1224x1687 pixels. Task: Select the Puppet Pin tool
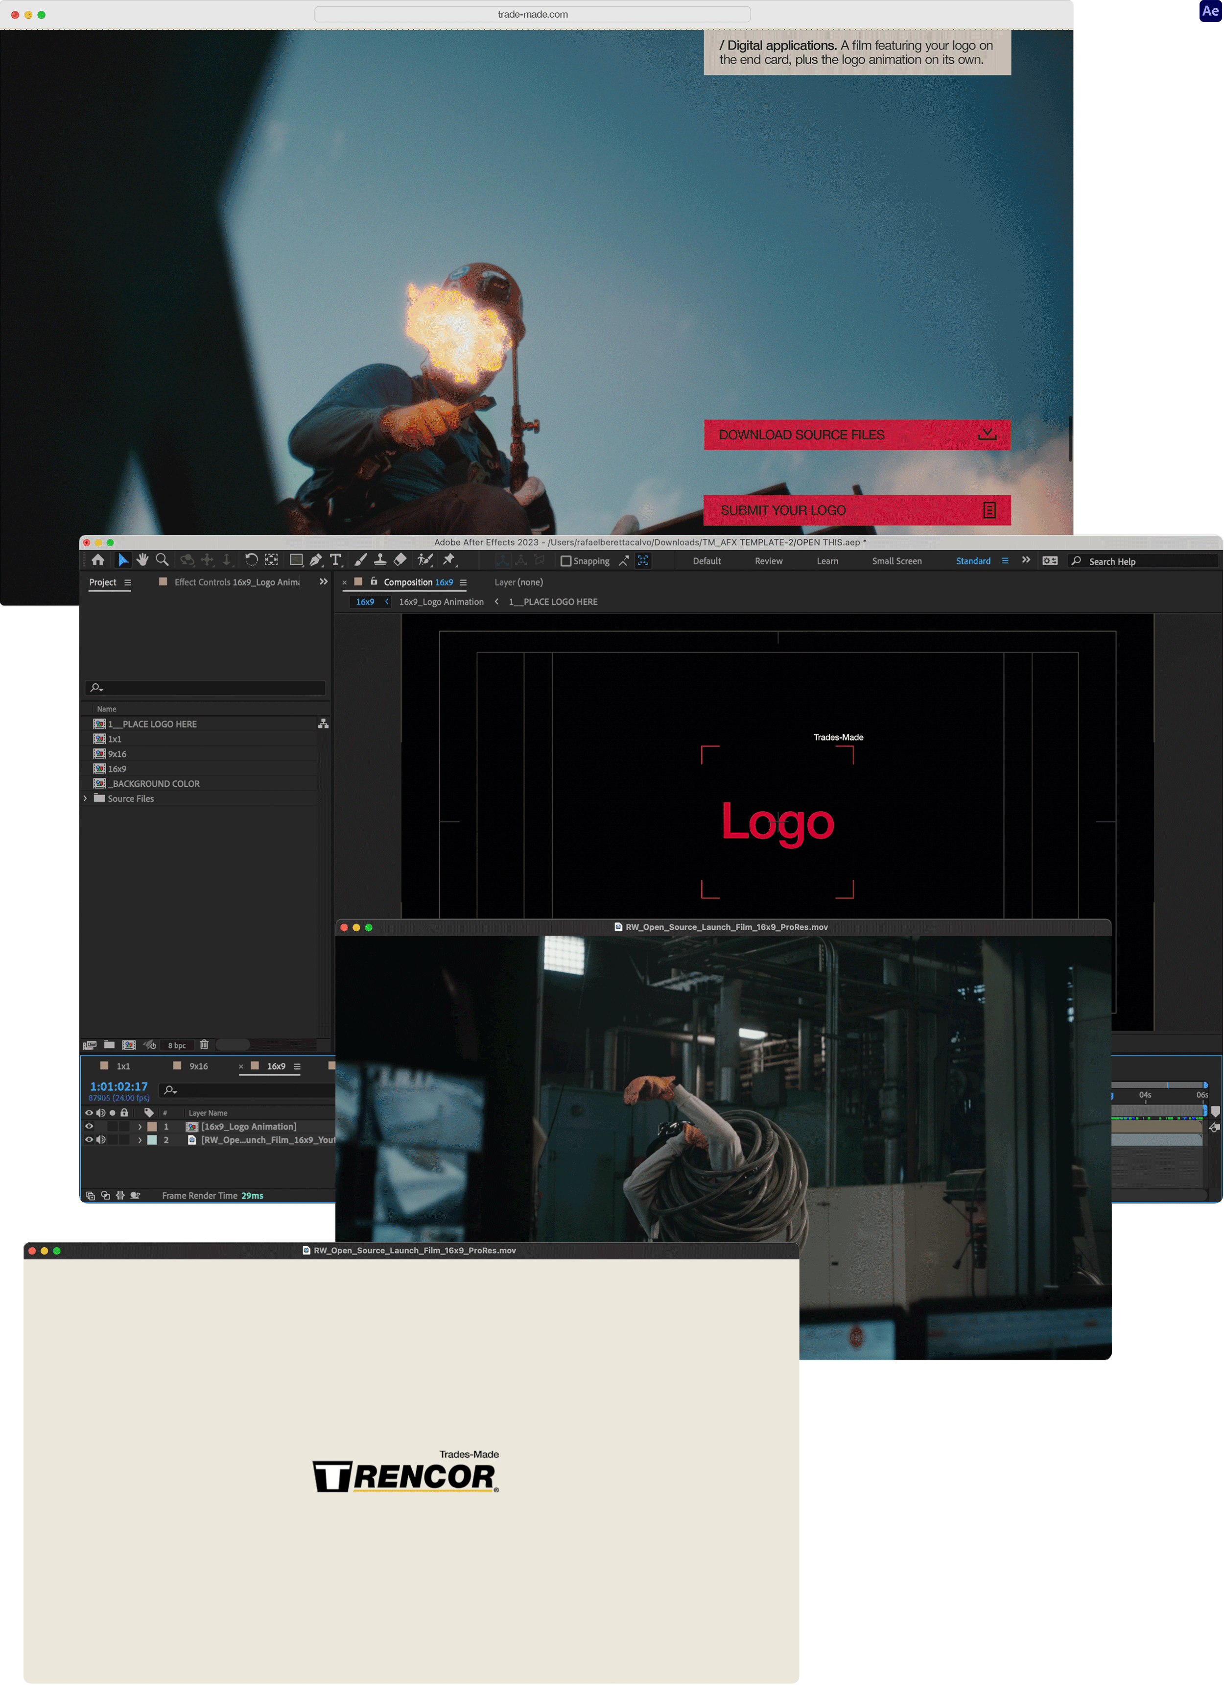(x=448, y=560)
